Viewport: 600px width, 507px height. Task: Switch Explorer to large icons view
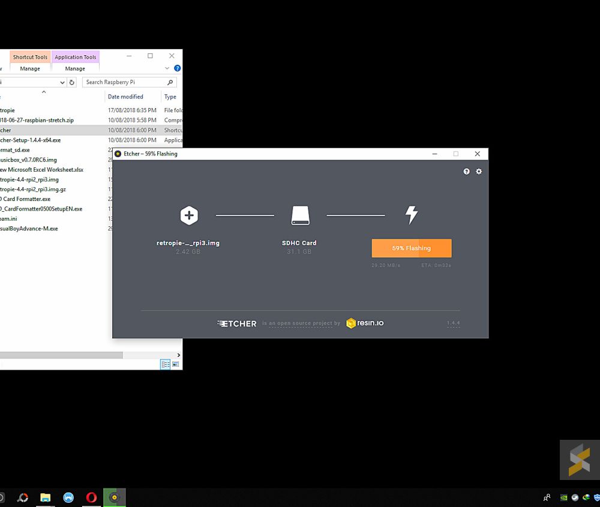click(175, 364)
